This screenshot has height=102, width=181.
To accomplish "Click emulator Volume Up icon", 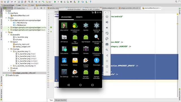I will 107,22.
